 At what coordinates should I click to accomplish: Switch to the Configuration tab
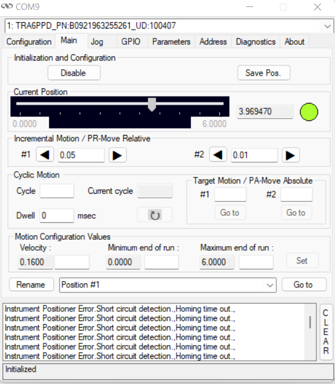[x=29, y=42]
